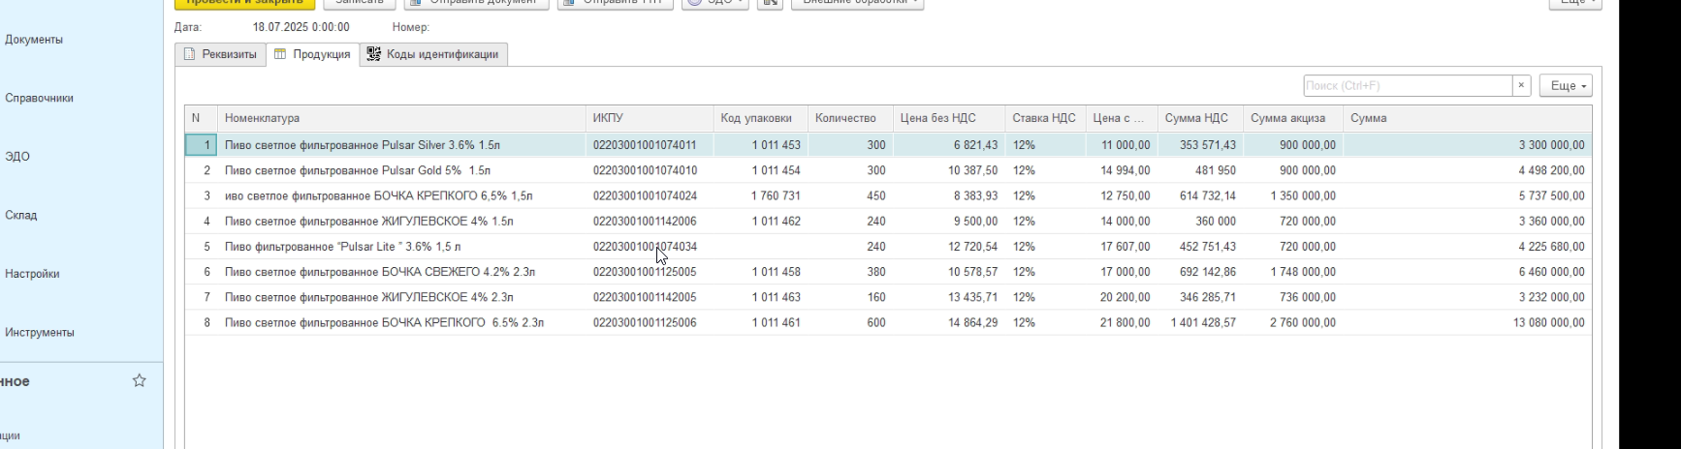Click ИКПУ cell 02203001001074024
This screenshot has width=1681, height=449.
click(x=650, y=195)
